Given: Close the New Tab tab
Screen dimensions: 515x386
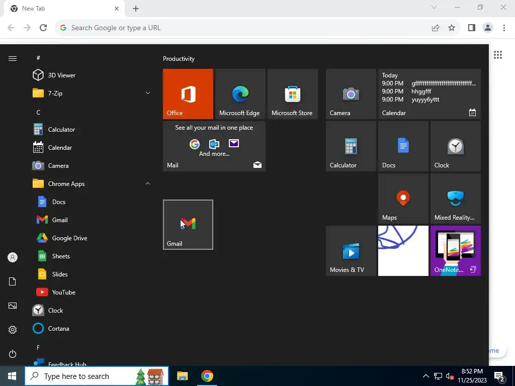Looking at the screenshot, I should click(117, 9).
